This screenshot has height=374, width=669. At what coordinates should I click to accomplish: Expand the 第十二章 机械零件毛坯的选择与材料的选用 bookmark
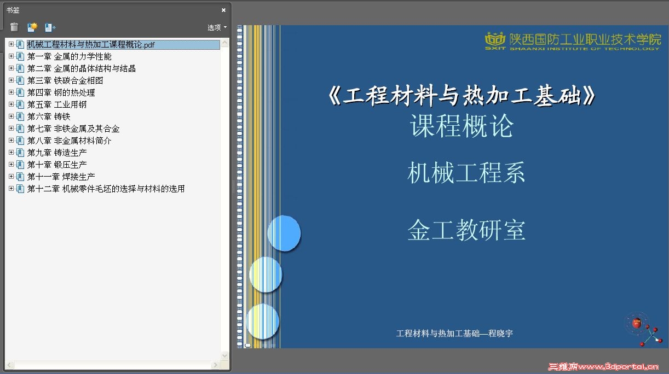pos(11,189)
